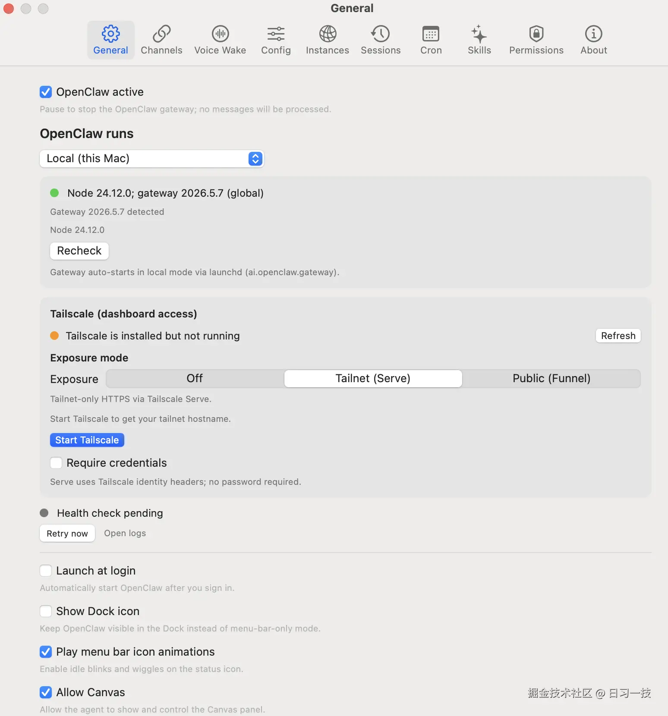This screenshot has height=716, width=668.
Task: Click the Health check pending status text
Action: click(110, 513)
